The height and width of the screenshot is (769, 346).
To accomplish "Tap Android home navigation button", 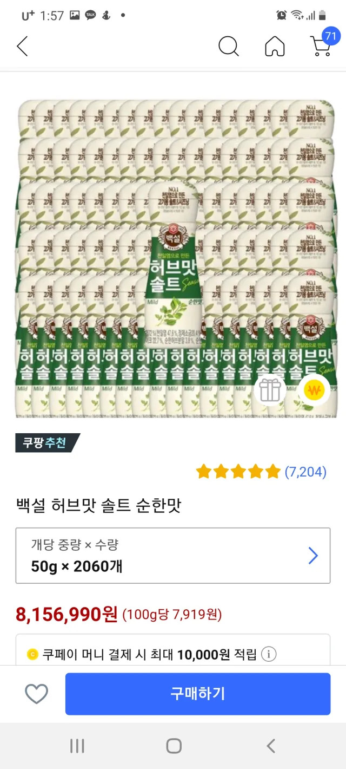I will [174, 746].
